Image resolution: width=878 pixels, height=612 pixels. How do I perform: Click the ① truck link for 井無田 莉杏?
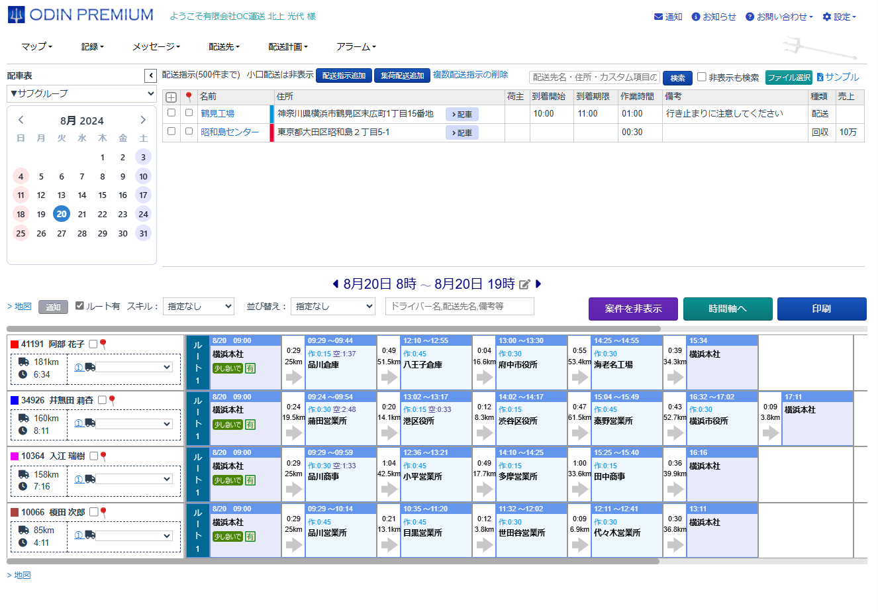click(85, 423)
